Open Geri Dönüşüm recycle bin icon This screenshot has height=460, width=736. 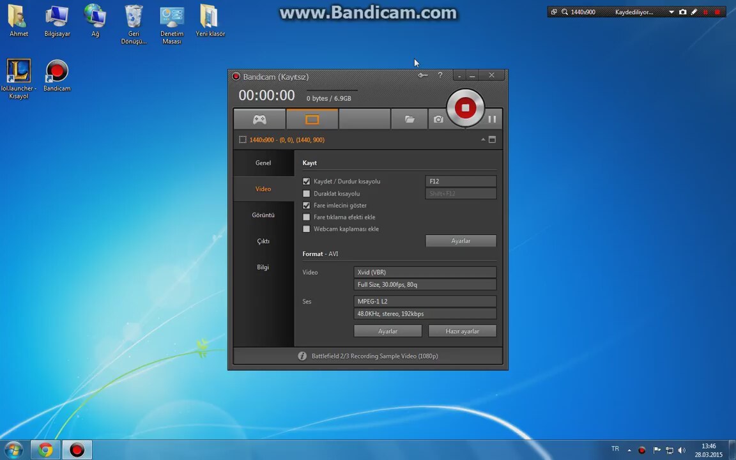point(134,24)
